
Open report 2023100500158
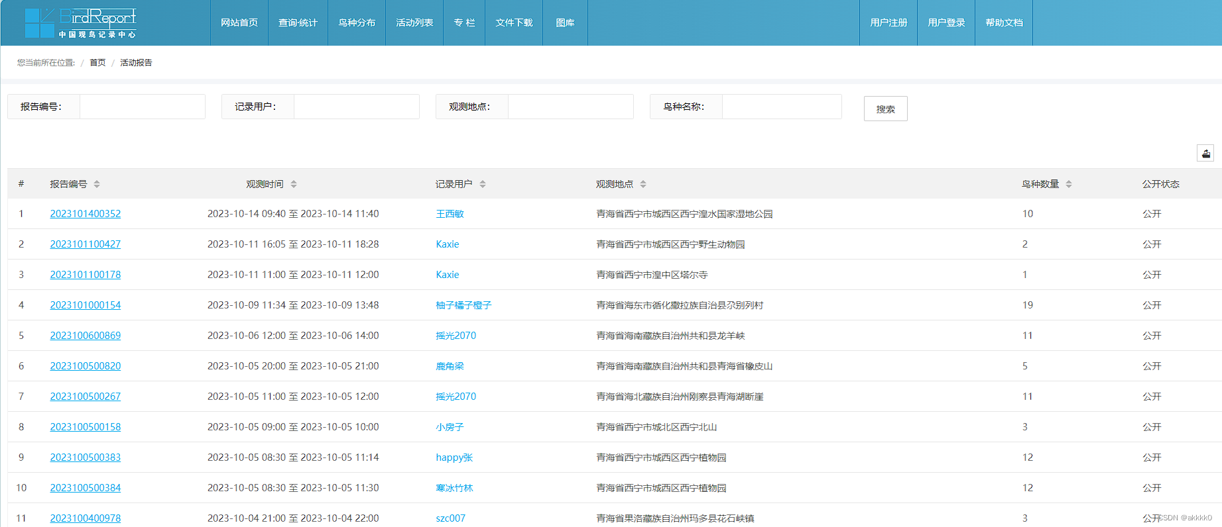[x=86, y=427]
